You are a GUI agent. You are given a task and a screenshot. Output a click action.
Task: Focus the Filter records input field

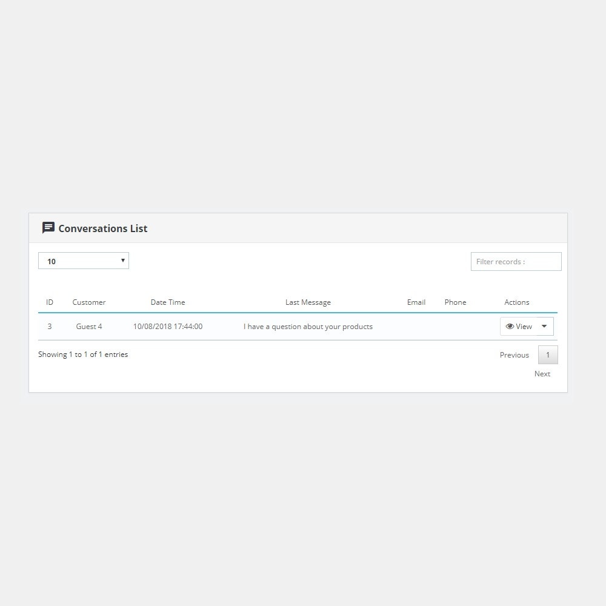point(516,262)
